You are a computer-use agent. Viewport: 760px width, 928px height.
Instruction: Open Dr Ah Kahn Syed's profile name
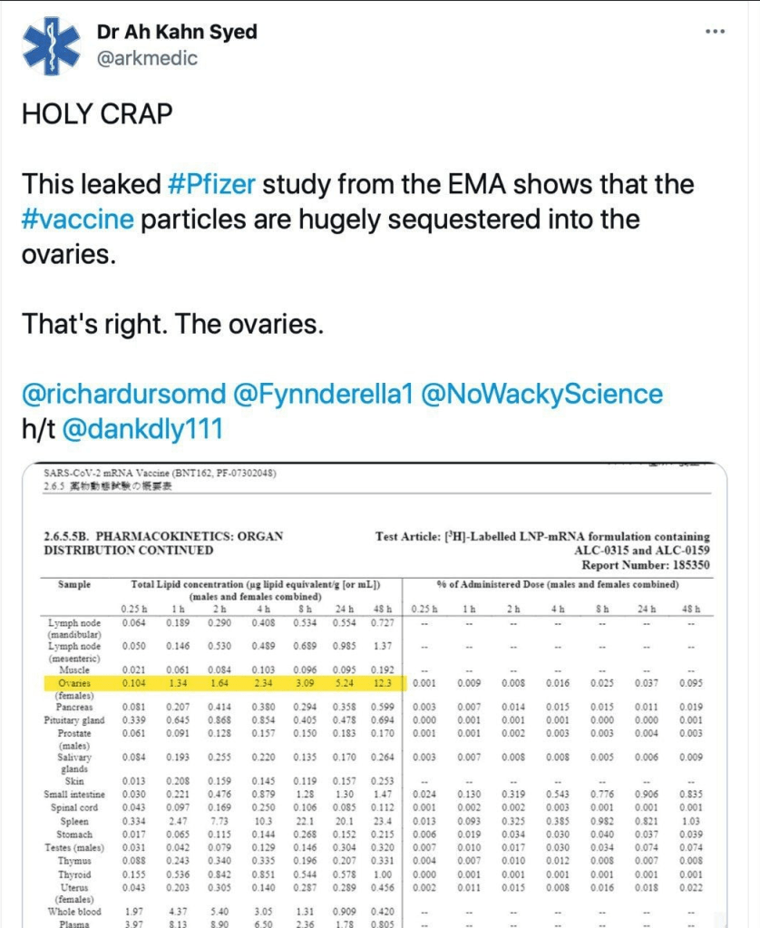click(x=177, y=32)
